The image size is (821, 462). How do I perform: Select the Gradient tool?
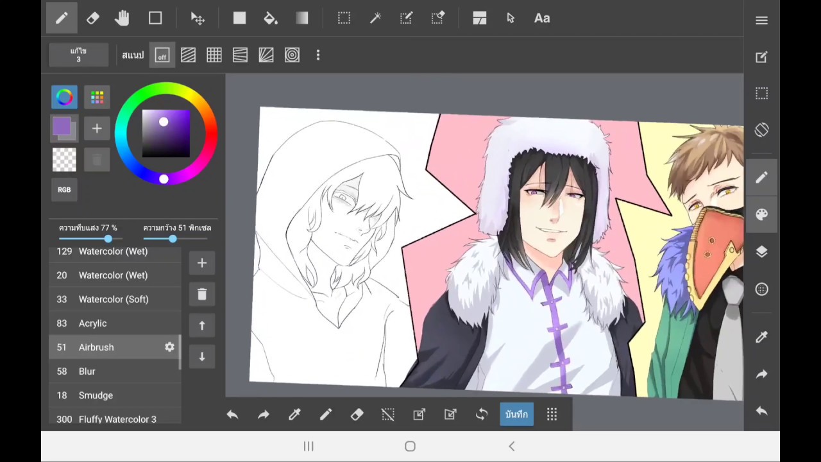click(302, 18)
